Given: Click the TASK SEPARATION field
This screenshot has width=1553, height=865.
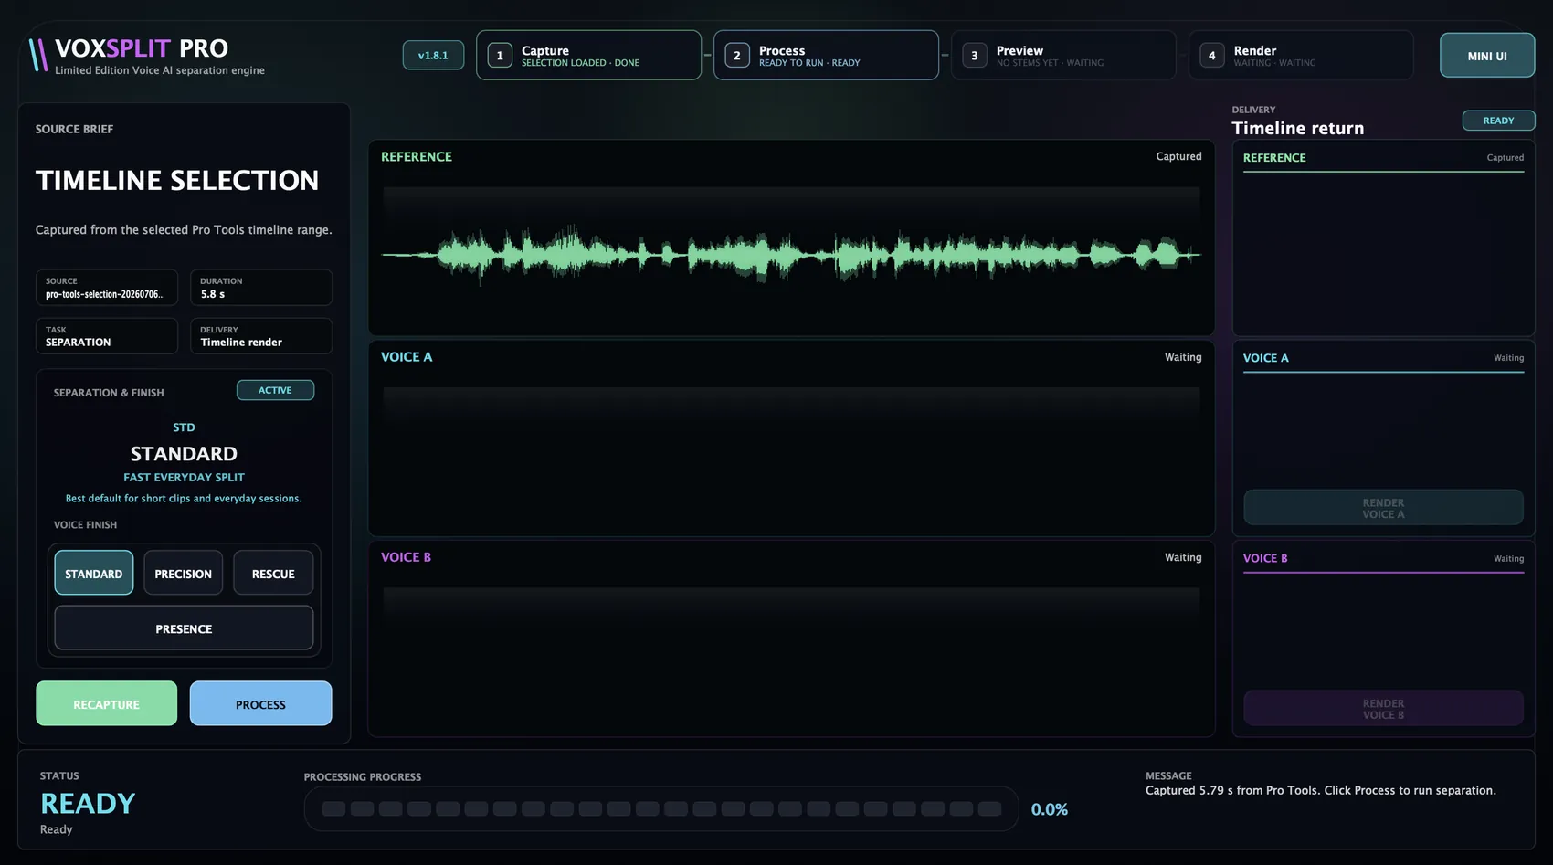Looking at the screenshot, I should 107,336.
